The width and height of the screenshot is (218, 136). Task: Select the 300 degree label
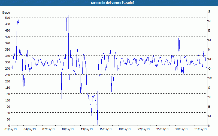coord(8,62)
